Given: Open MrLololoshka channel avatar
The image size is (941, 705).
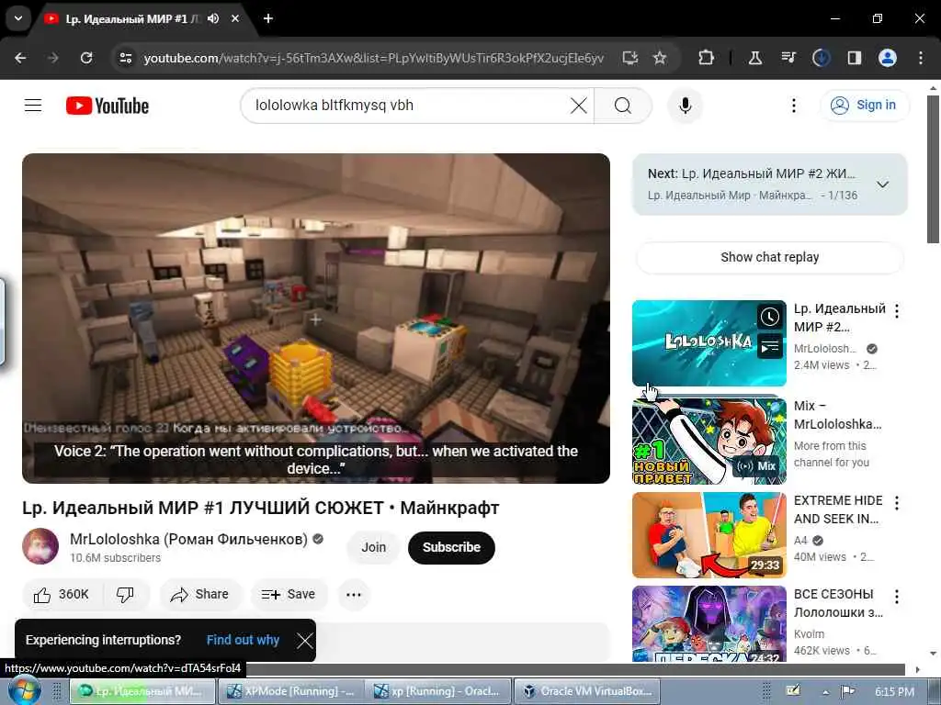Looking at the screenshot, I should pyautogui.click(x=40, y=546).
